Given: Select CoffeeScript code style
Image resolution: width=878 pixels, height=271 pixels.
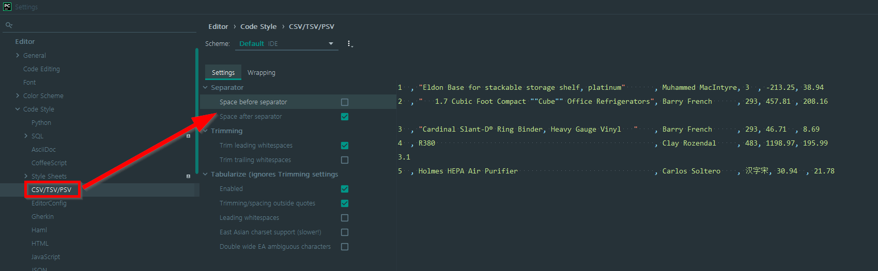Looking at the screenshot, I should tap(49, 163).
